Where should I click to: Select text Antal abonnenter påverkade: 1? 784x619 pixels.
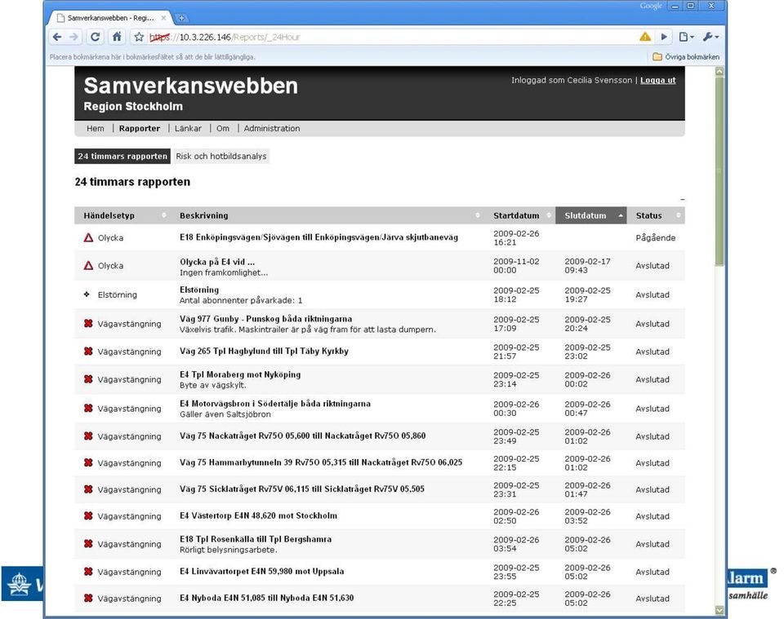coord(241,300)
